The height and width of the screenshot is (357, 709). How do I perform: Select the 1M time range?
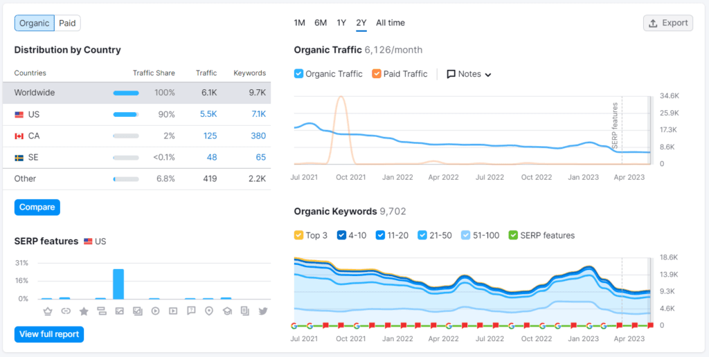coord(299,23)
